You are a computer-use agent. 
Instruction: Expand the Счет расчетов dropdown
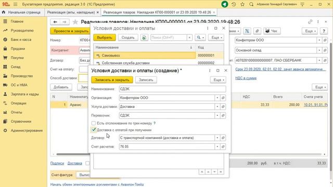(217, 146)
